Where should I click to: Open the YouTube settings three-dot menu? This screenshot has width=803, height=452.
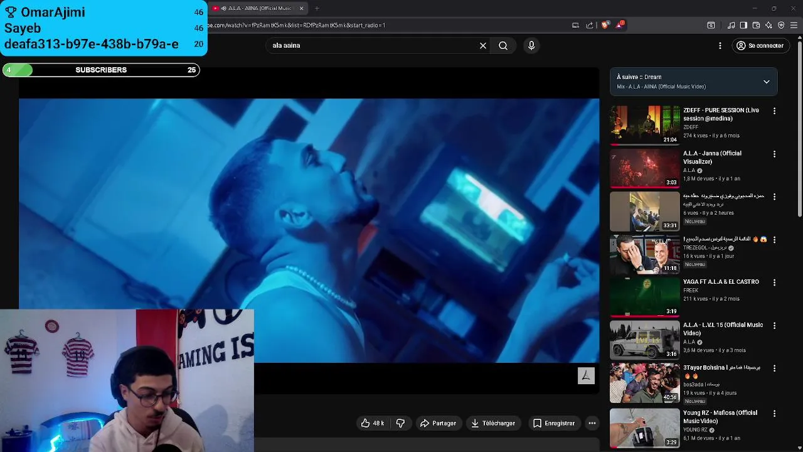click(720, 45)
